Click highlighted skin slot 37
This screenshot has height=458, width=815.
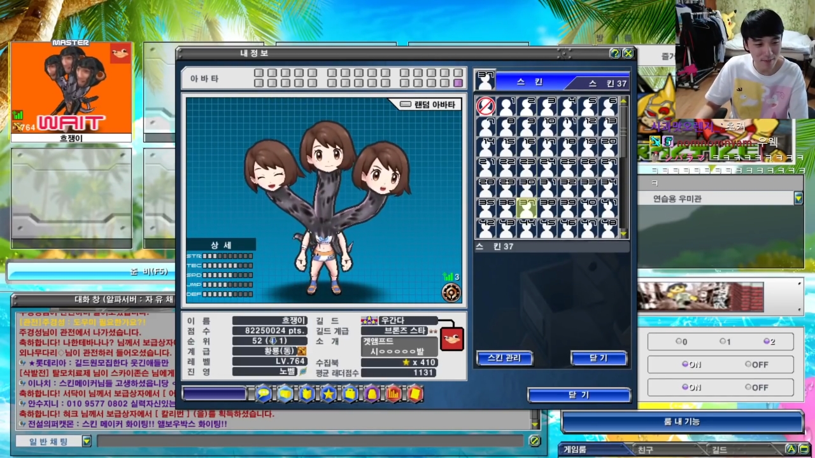point(527,207)
